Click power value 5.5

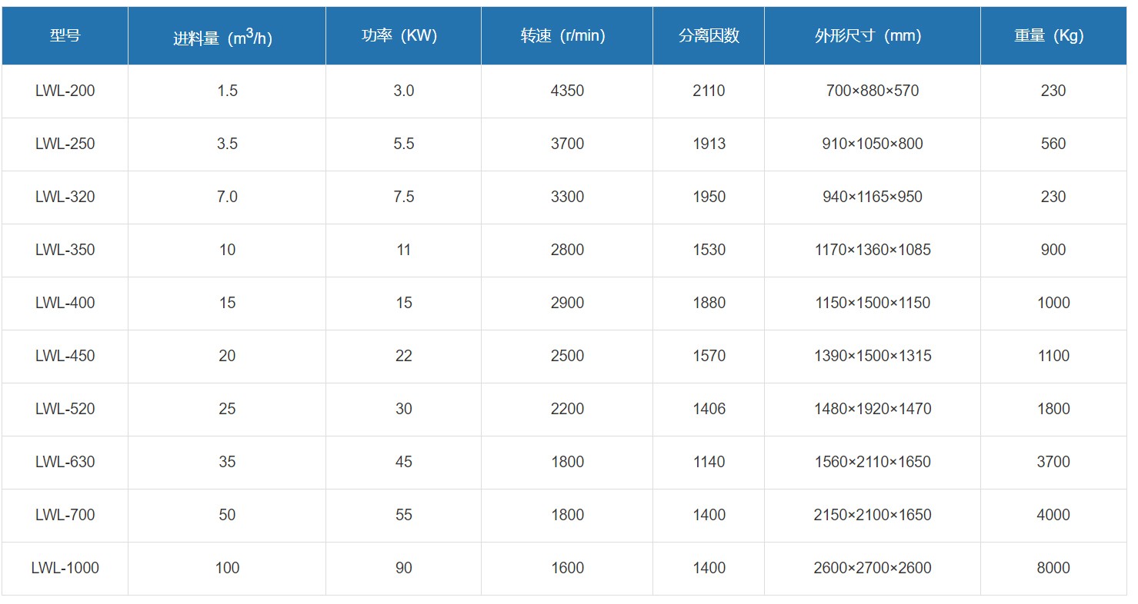click(x=404, y=144)
